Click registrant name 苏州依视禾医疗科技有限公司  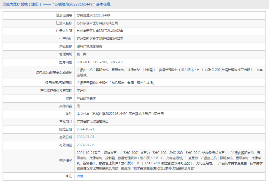tap(97, 23)
